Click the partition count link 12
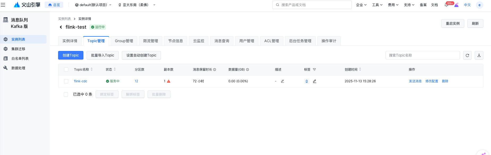 [x=136, y=81]
